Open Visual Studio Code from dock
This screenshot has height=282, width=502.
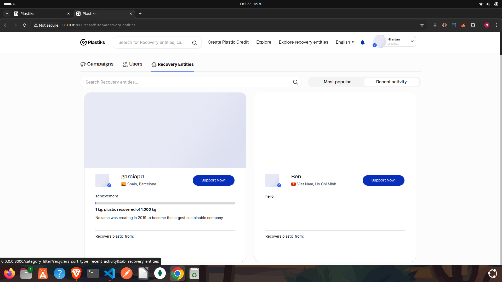point(110,273)
